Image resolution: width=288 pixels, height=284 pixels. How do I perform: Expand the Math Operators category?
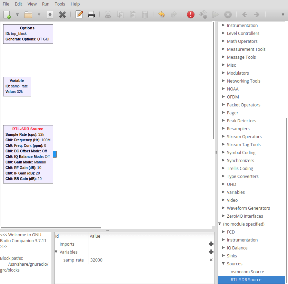[x=223, y=41]
